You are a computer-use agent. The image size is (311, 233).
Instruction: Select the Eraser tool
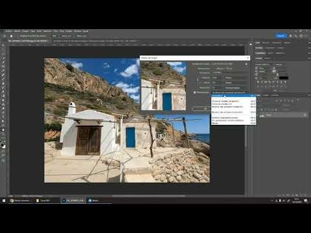click(3, 92)
